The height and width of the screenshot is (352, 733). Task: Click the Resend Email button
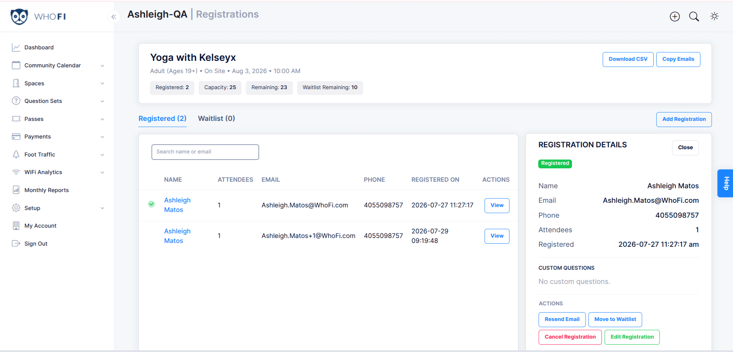pyautogui.click(x=562, y=319)
